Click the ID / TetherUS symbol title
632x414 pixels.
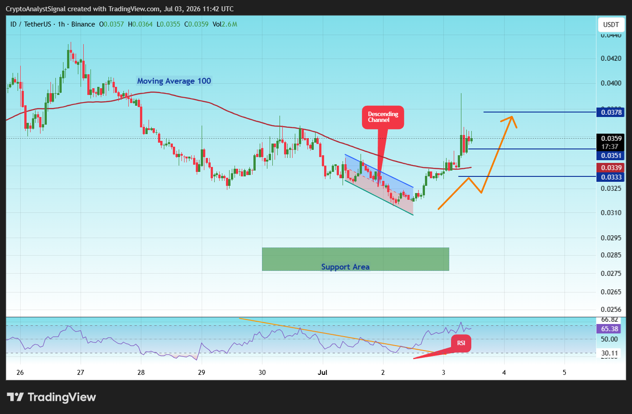click(31, 24)
